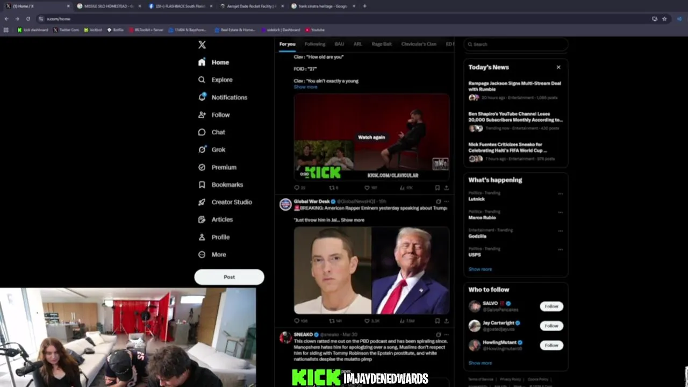Image resolution: width=688 pixels, height=387 pixels.
Task: Go back using the browser back arrow
Action: [x=6, y=19]
